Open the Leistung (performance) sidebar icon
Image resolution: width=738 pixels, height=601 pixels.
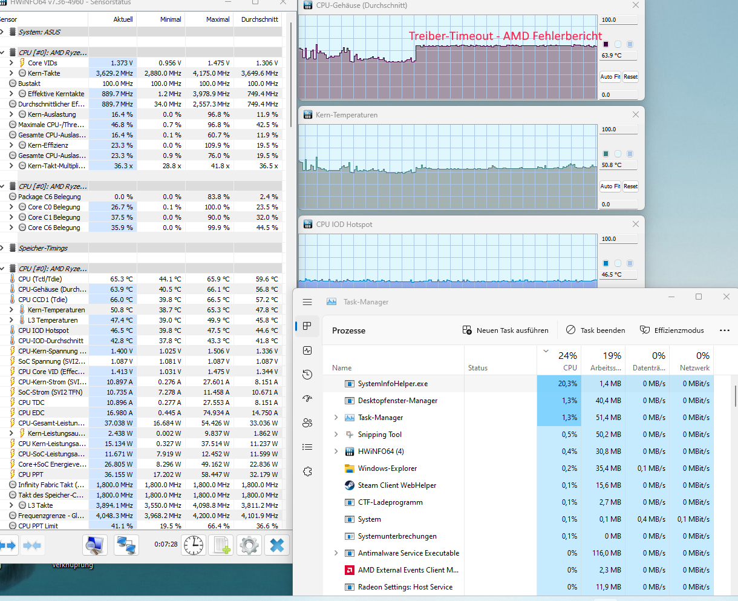[x=307, y=350]
